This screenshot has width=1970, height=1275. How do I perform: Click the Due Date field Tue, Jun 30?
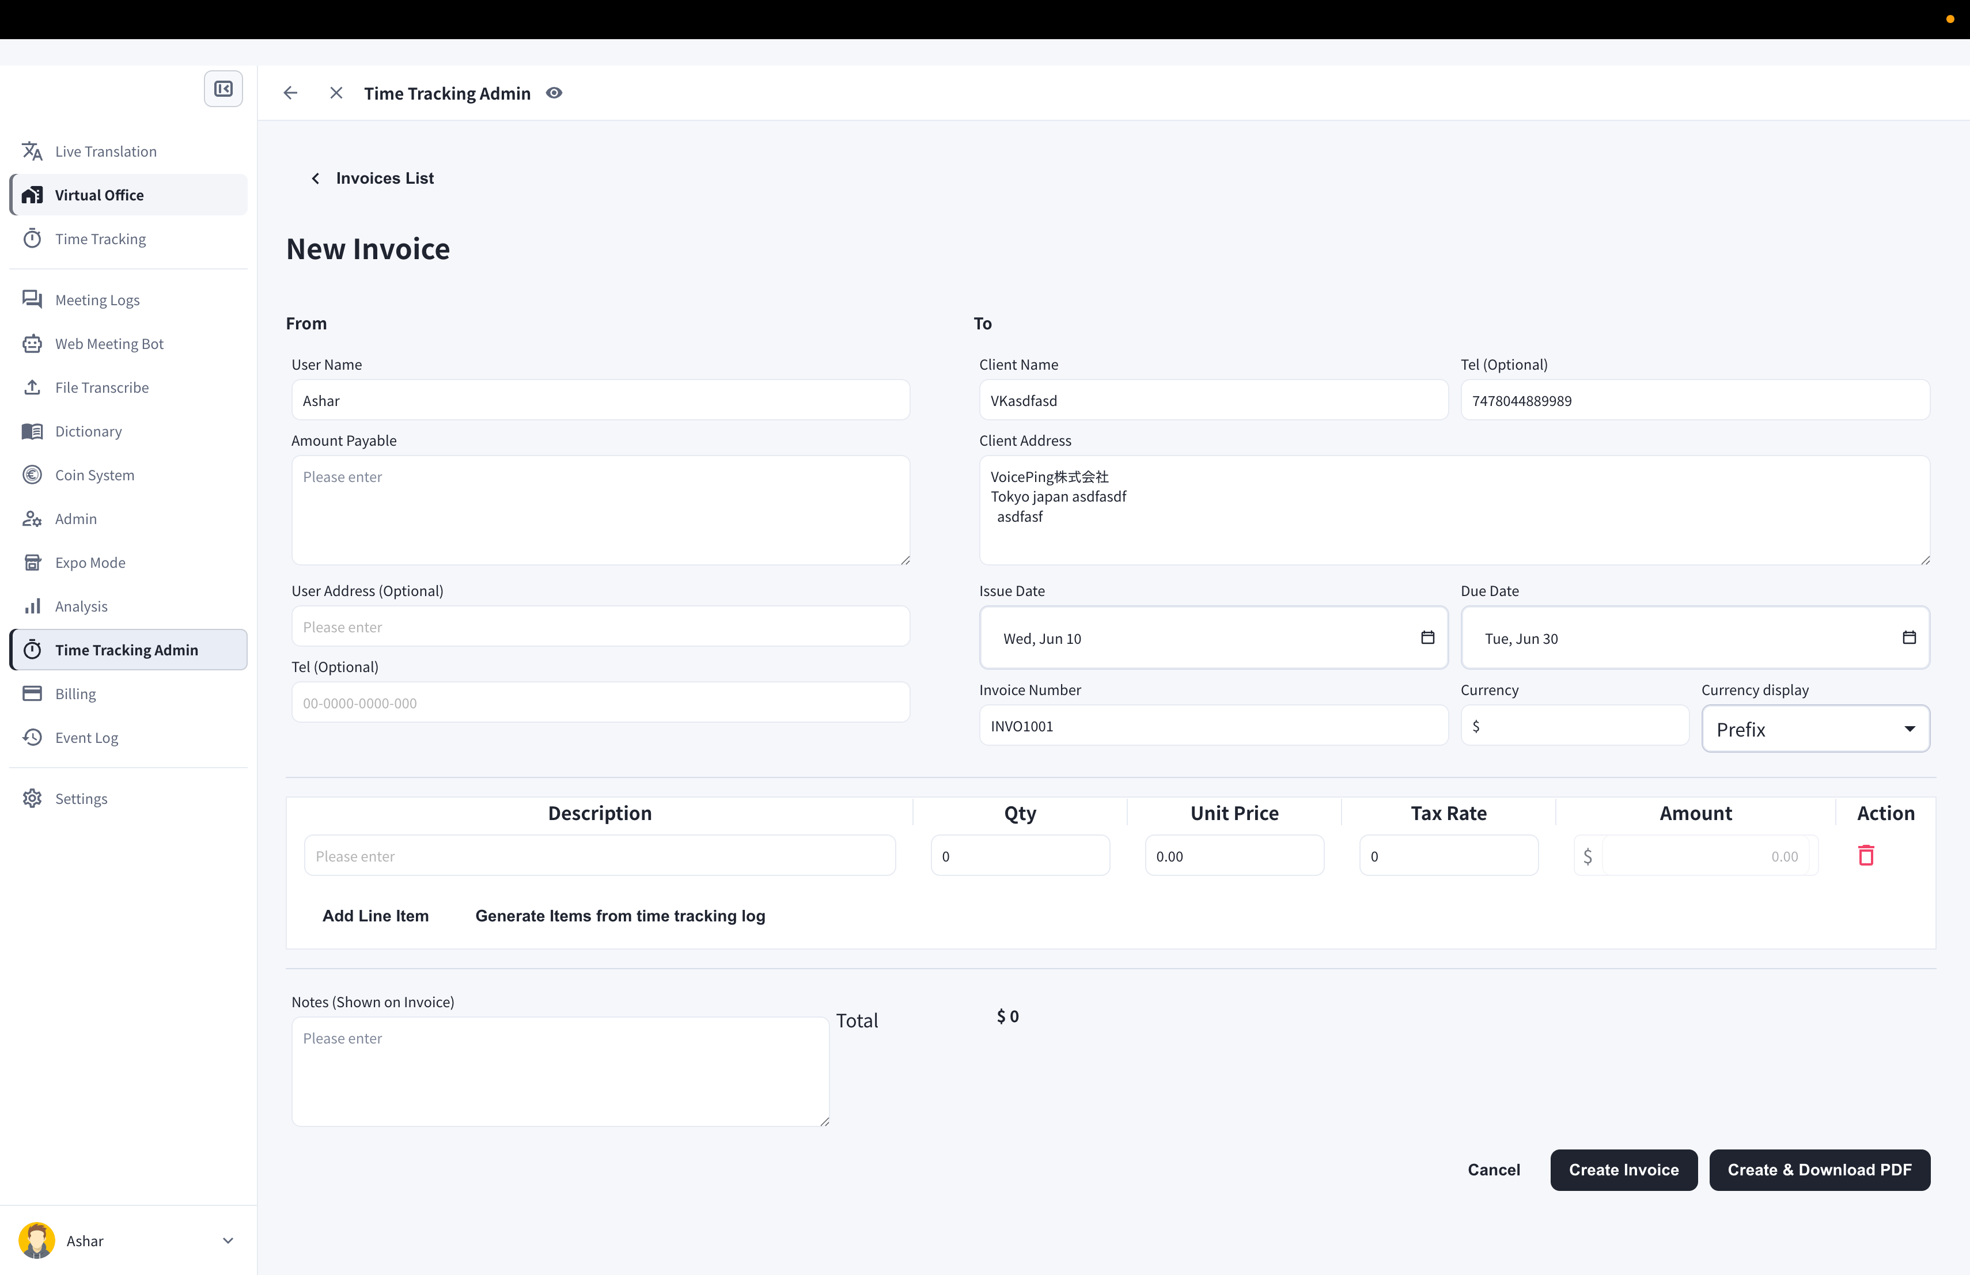[1695, 638]
